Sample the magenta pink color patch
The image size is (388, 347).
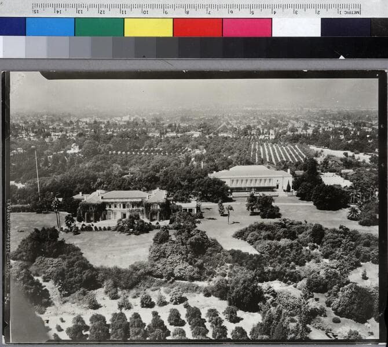(x=247, y=27)
